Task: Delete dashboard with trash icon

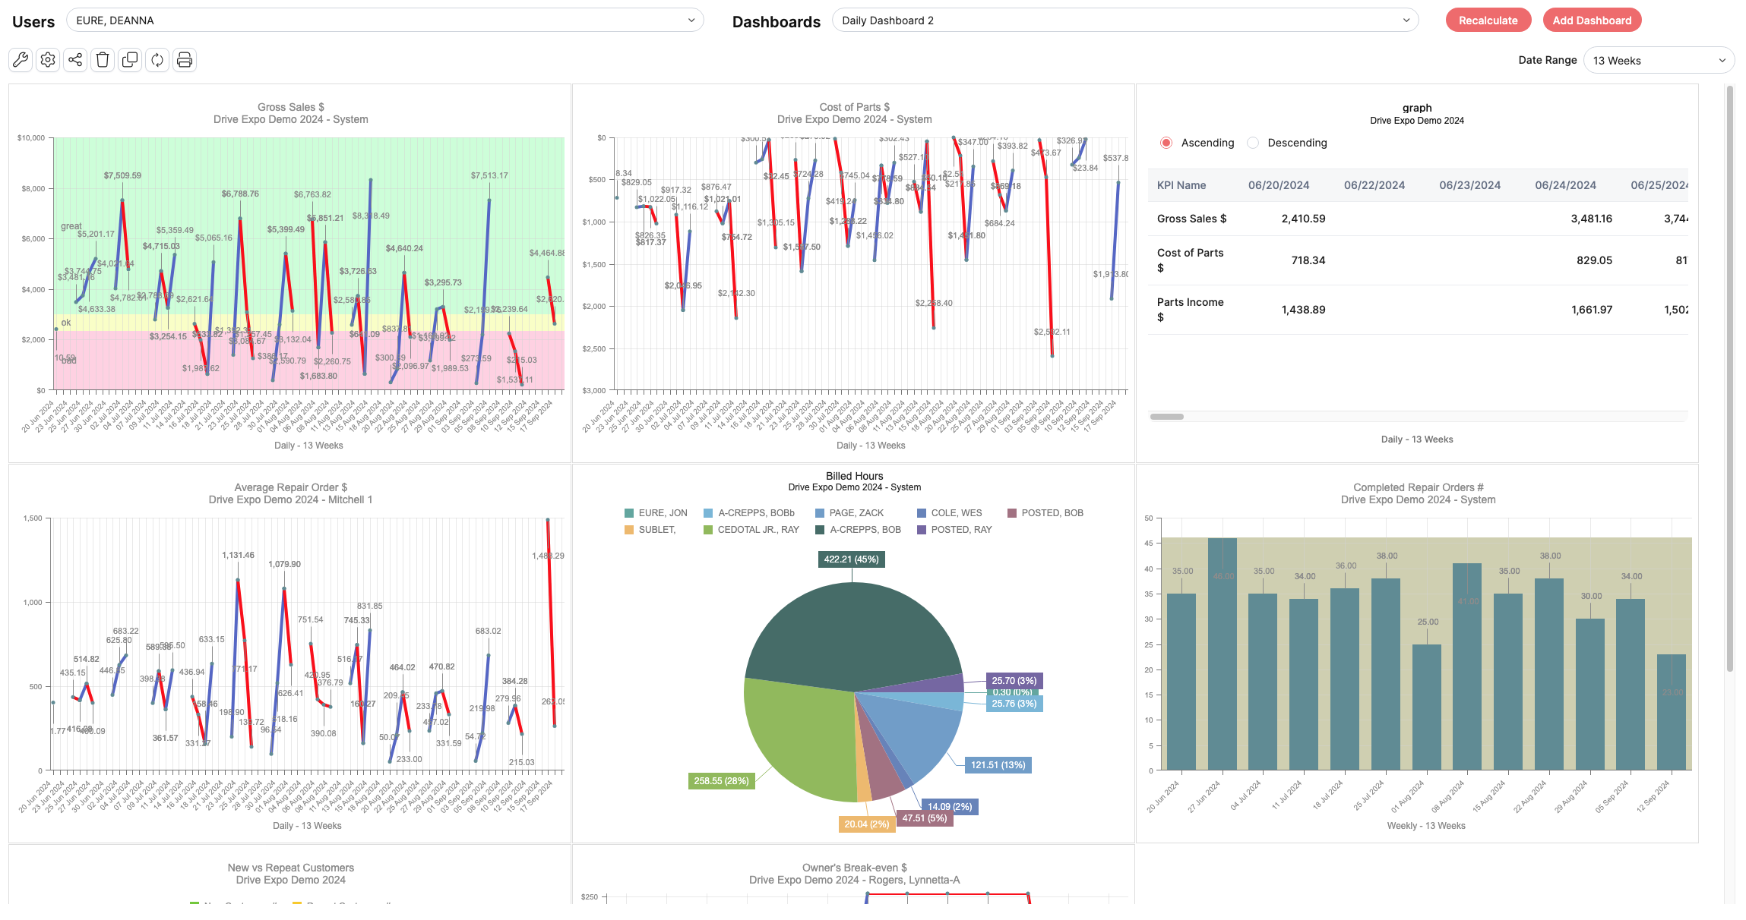Action: [103, 60]
